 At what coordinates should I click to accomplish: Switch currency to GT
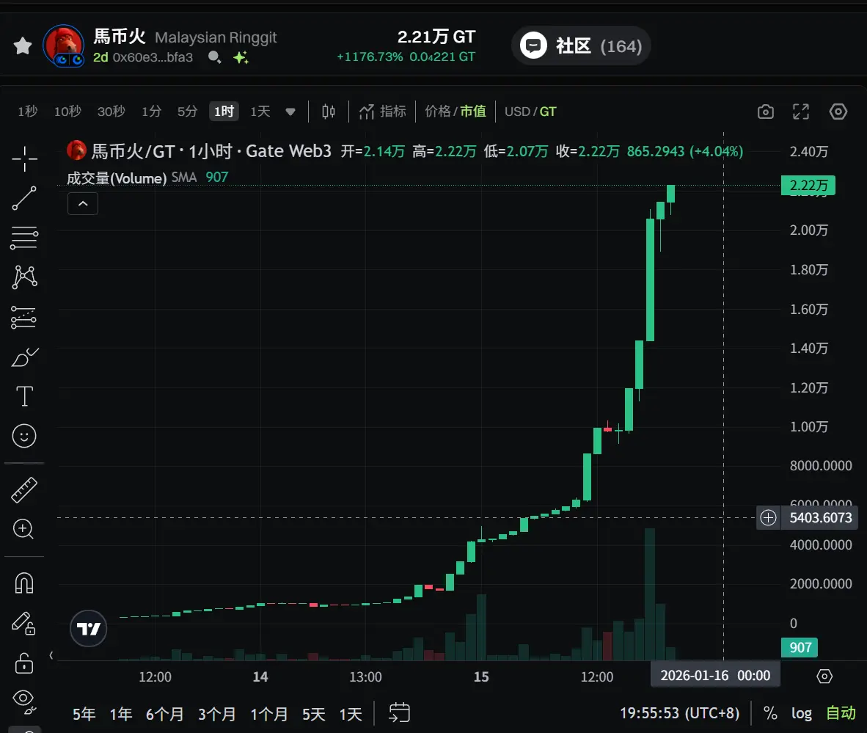pos(548,112)
